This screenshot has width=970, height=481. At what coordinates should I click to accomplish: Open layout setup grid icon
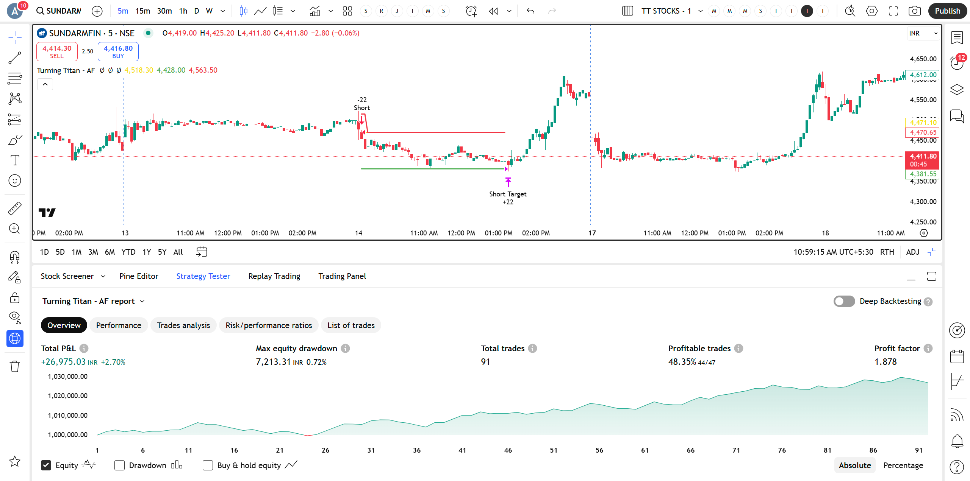coord(347,11)
